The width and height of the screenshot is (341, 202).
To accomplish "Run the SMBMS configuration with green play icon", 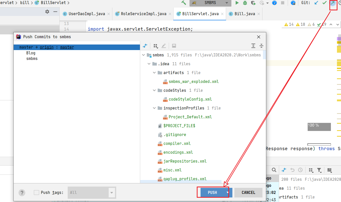I will tap(237, 3).
